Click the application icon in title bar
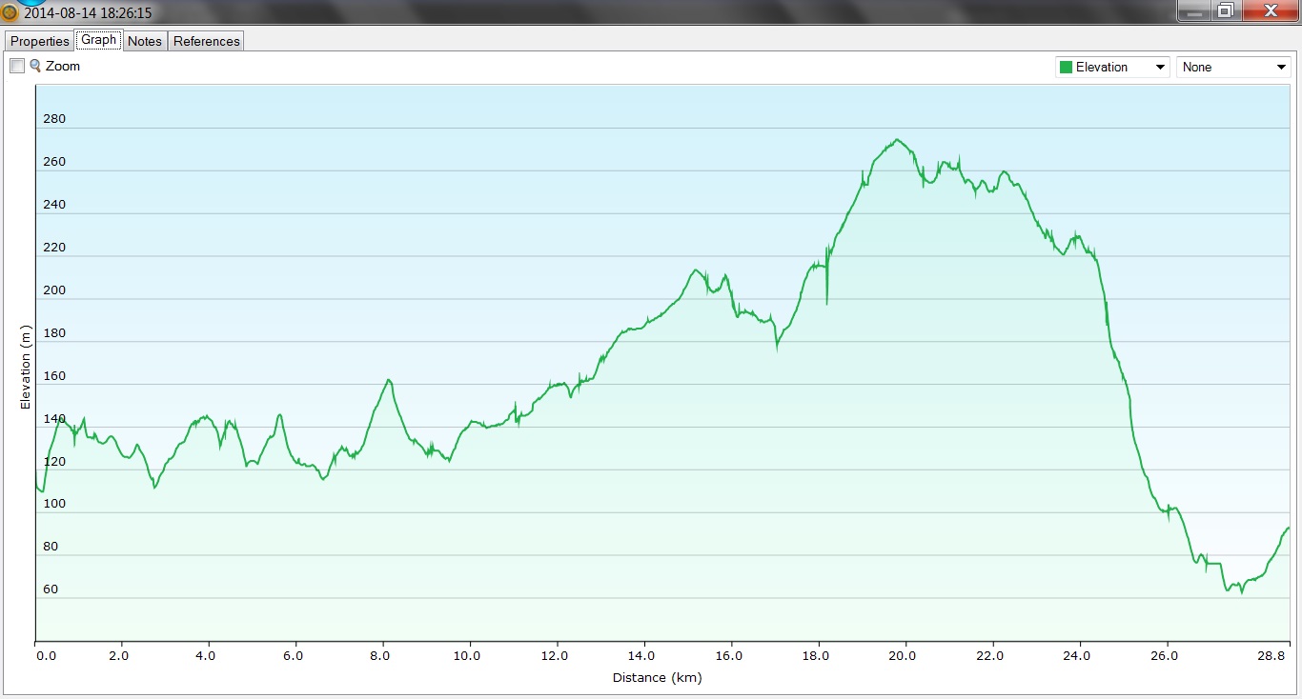The height and width of the screenshot is (699, 1302). point(10,12)
